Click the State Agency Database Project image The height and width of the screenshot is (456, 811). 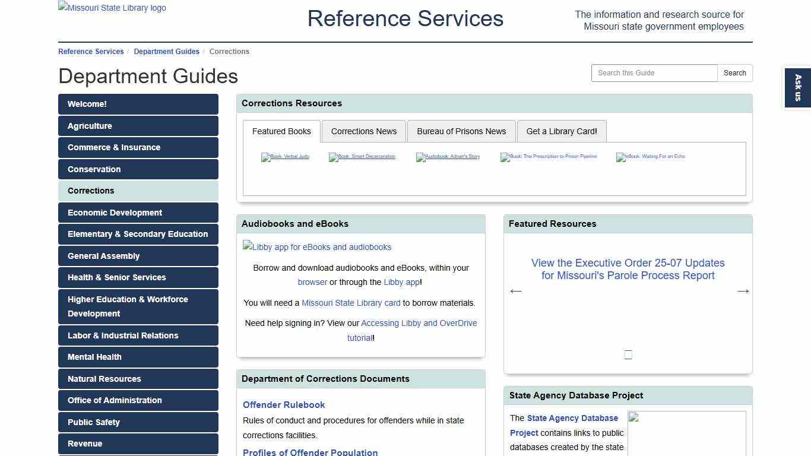click(687, 433)
